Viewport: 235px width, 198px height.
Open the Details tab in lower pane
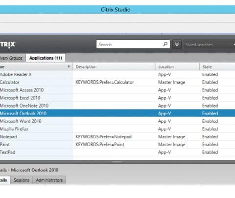pyautogui.click(x=5, y=180)
